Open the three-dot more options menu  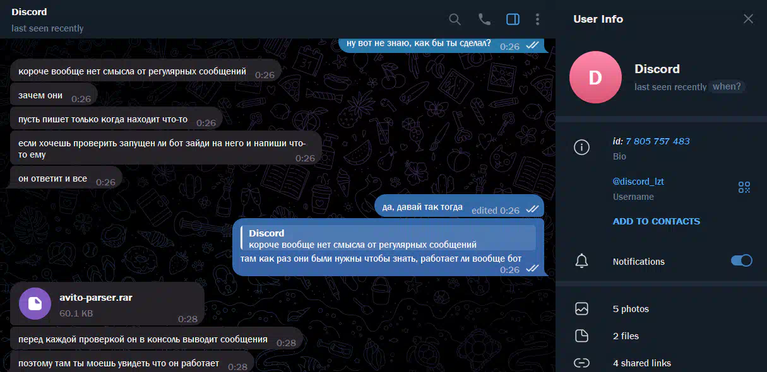(537, 20)
